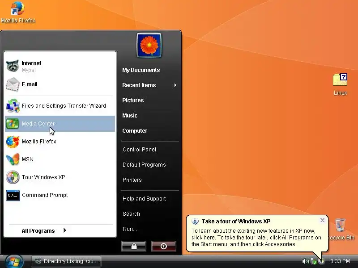Click the Command Prompt icon
Viewport: 358px width, 268px height.
point(13,195)
